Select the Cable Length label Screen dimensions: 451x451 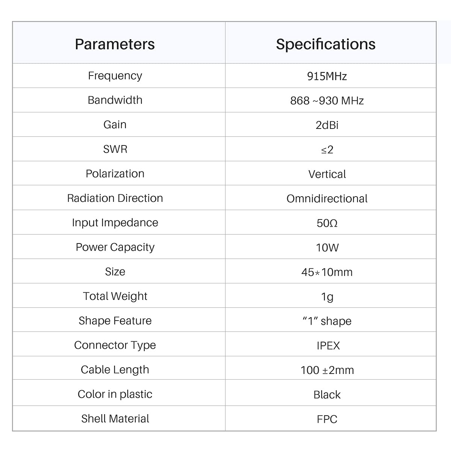tap(115, 370)
